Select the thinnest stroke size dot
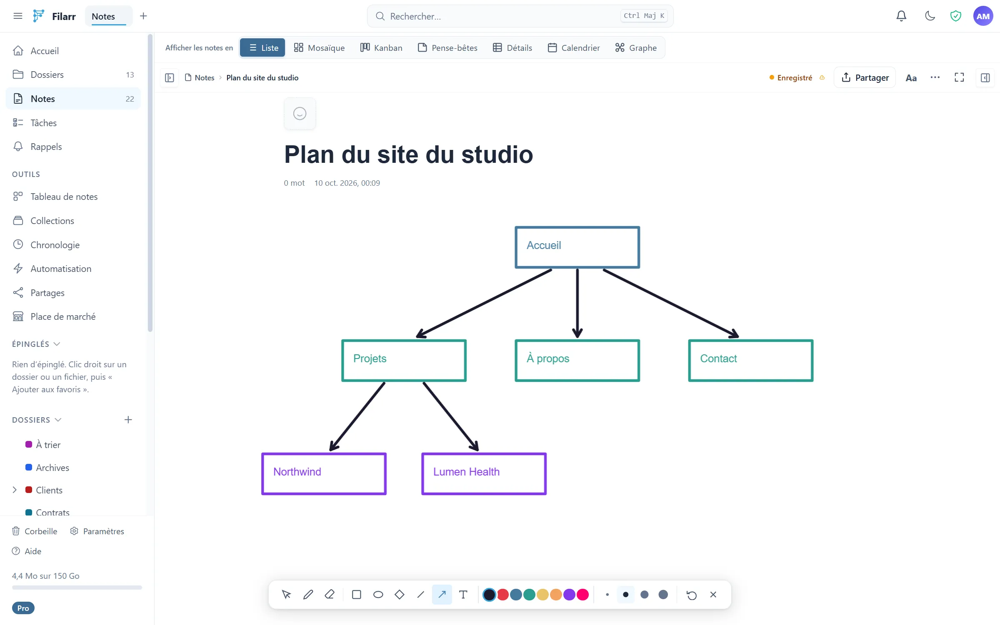This screenshot has width=1000, height=625. click(x=607, y=595)
